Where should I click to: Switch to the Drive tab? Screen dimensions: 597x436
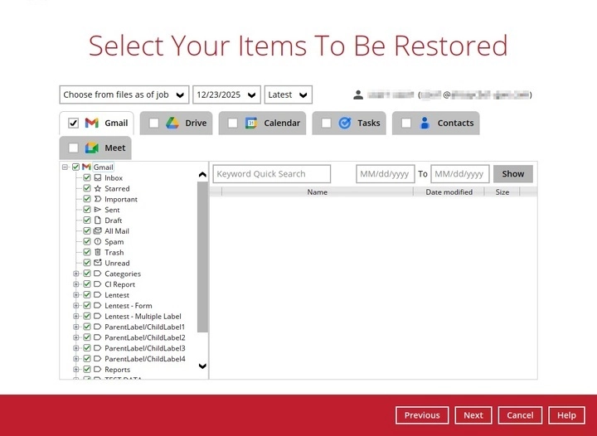coord(177,123)
